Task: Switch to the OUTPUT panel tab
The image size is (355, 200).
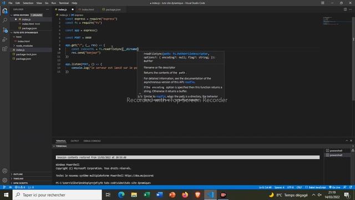Action: coord(75,141)
